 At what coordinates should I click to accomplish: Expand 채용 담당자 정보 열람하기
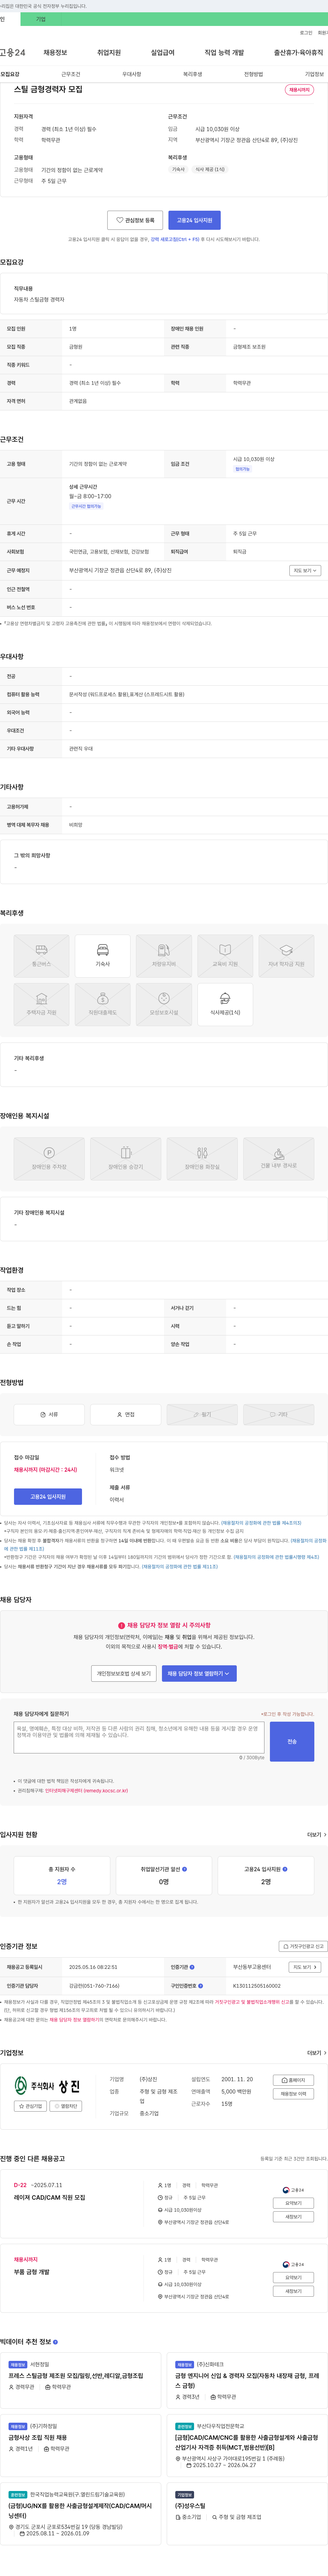(x=199, y=1673)
